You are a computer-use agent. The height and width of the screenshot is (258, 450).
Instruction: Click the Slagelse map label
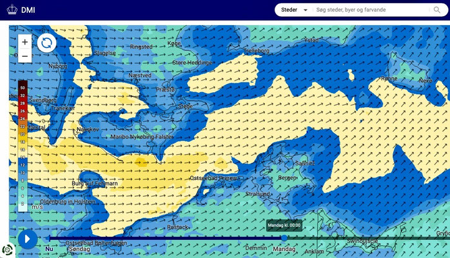(x=105, y=53)
